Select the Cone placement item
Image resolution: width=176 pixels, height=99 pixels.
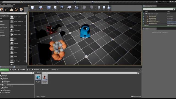coord(18,52)
